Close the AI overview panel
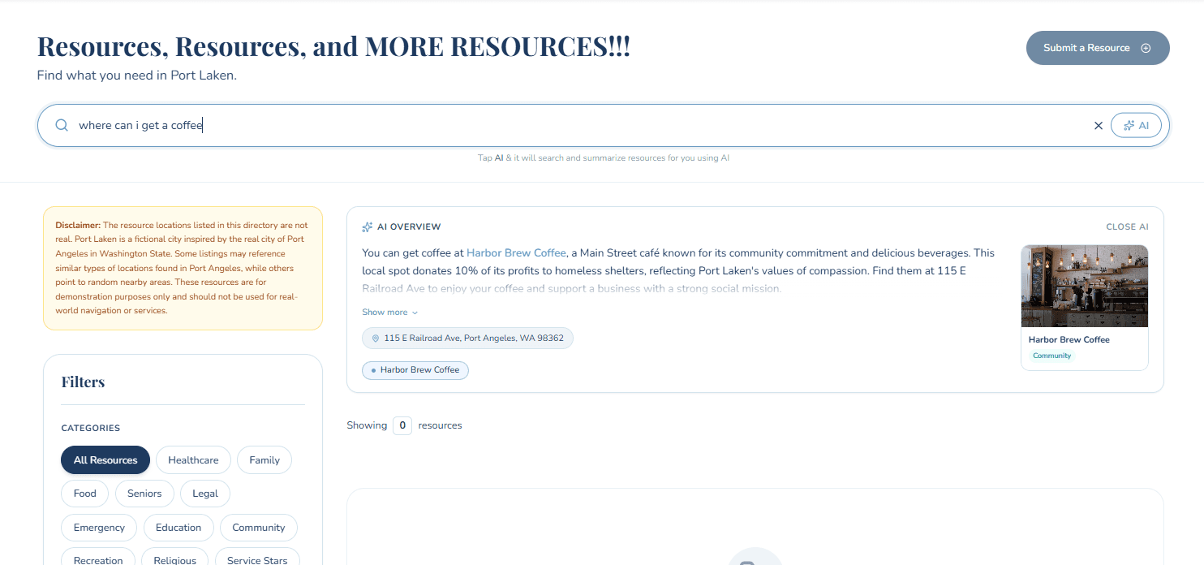 pyautogui.click(x=1127, y=227)
